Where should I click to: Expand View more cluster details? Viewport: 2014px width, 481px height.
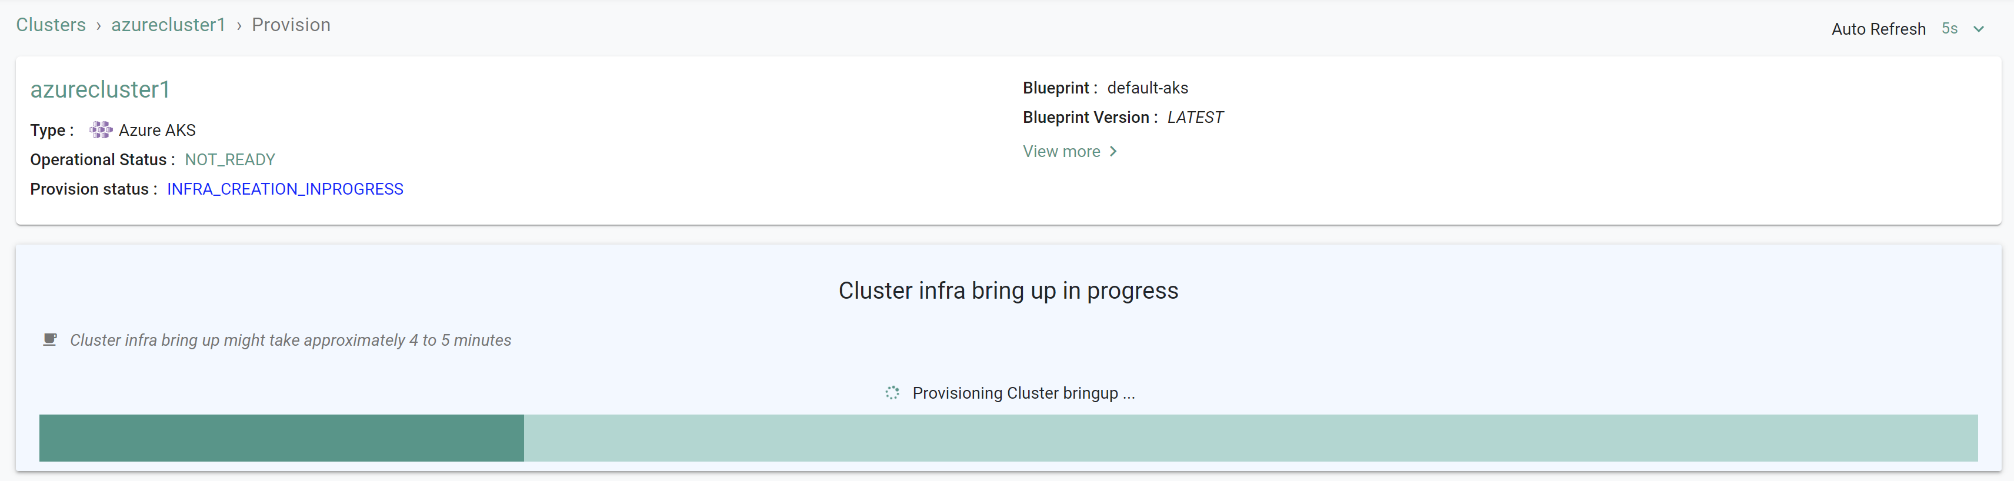(1061, 151)
